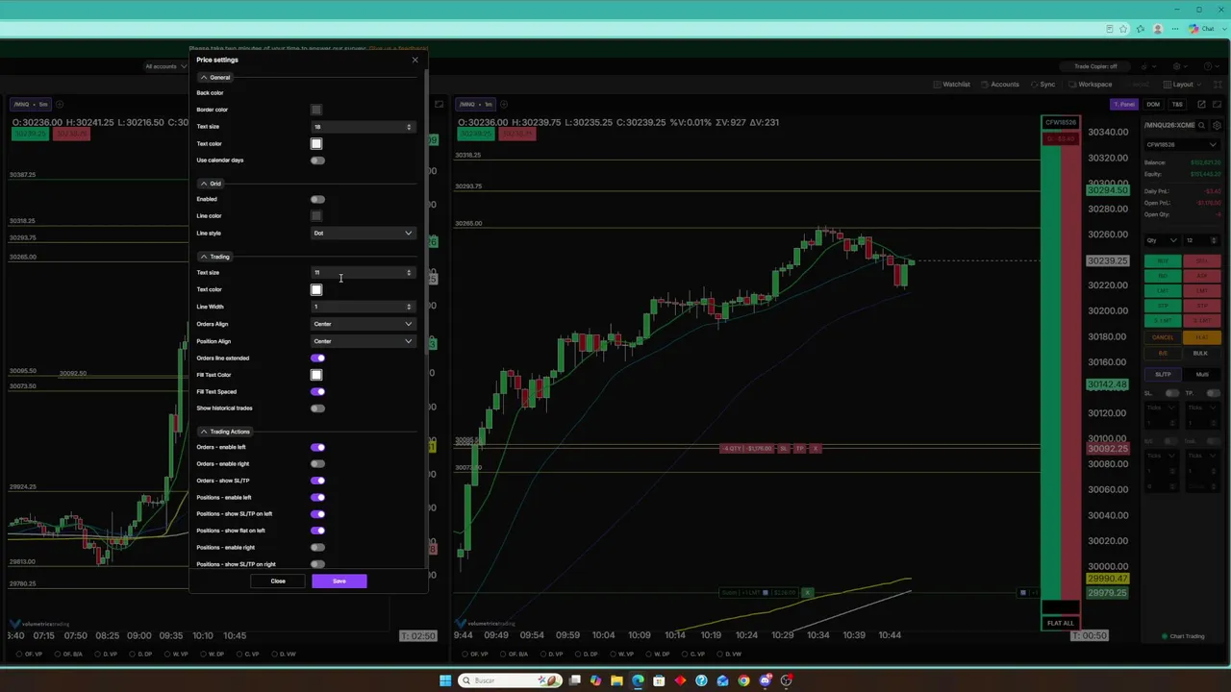
Task: Click the FLAT ALL button
Action: pos(1061,623)
